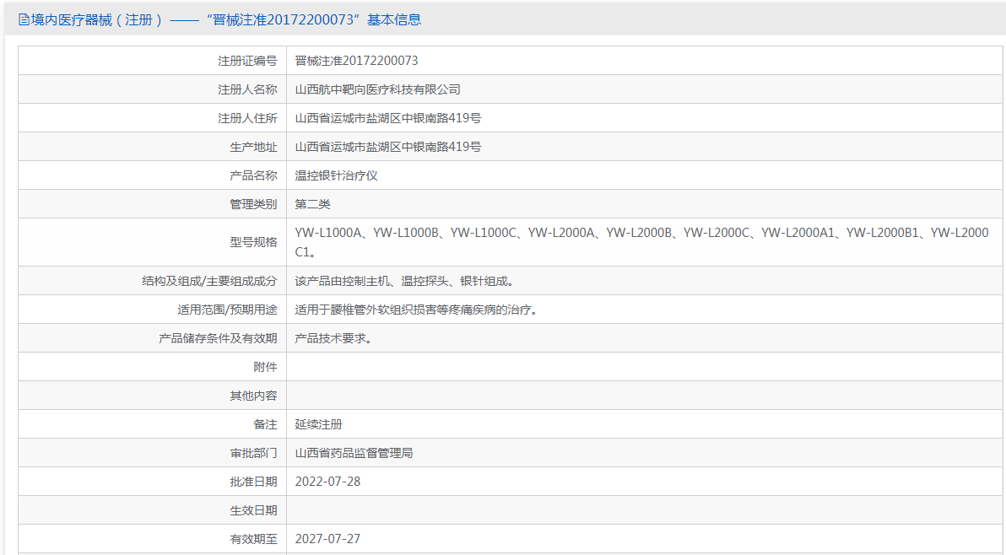
Task: Select the value 产品技术要求。
Action: pos(333,338)
